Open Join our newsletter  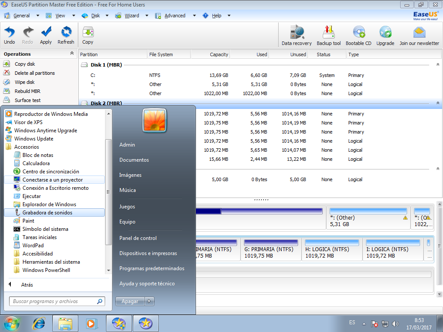(419, 35)
